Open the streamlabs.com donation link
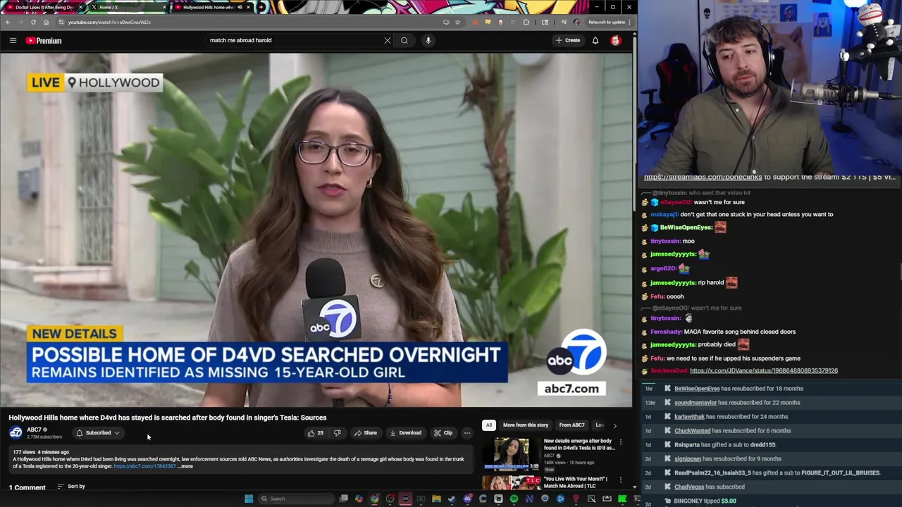 703,177
